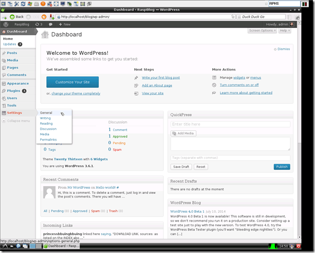Click the WordPress logo in admin bar

(6, 24)
